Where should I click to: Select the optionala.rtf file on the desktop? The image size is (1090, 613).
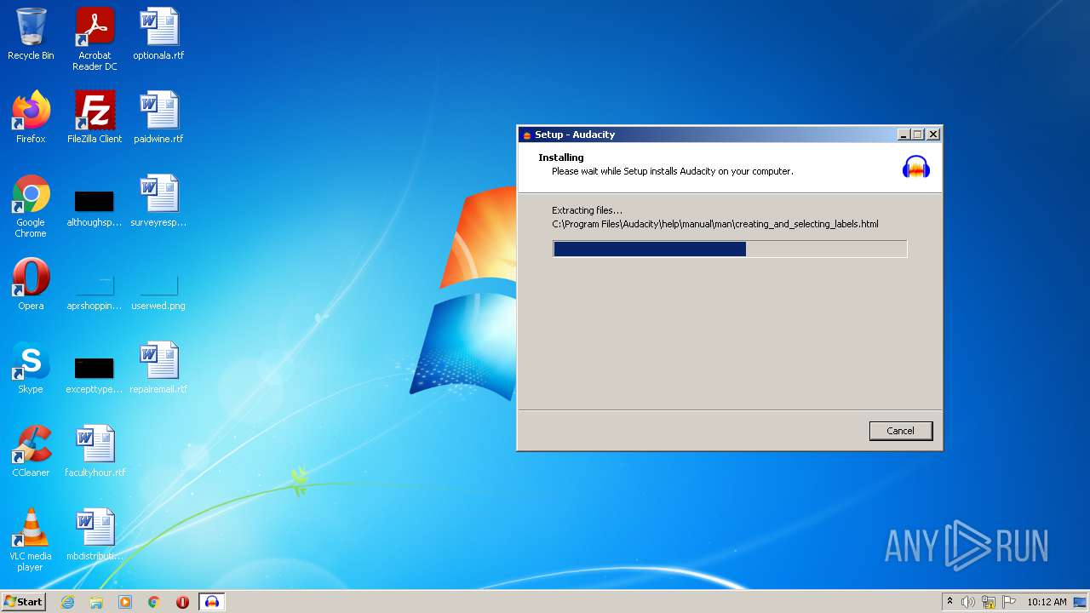tap(158, 34)
